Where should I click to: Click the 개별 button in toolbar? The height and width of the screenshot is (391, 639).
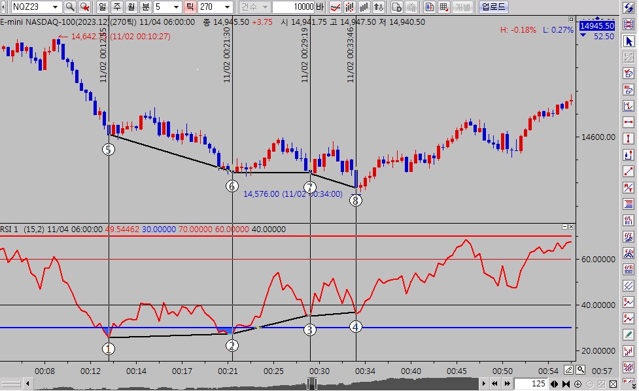click(462, 7)
